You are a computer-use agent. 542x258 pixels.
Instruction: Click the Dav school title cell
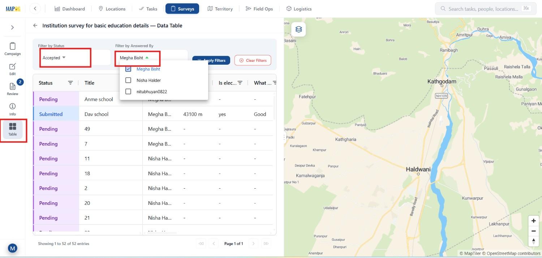click(111, 114)
